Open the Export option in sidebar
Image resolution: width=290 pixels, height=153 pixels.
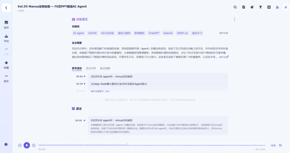[x=6, y=38]
